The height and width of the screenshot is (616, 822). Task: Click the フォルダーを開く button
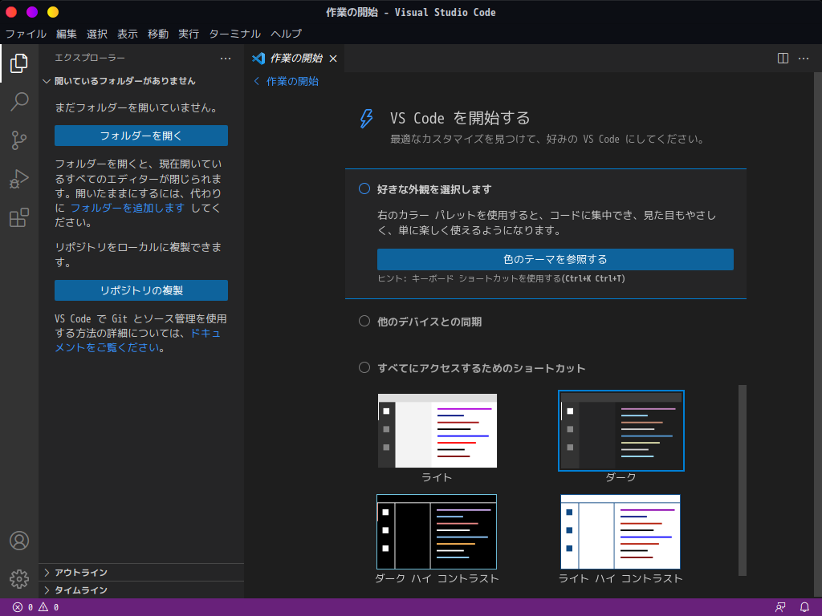pos(141,135)
